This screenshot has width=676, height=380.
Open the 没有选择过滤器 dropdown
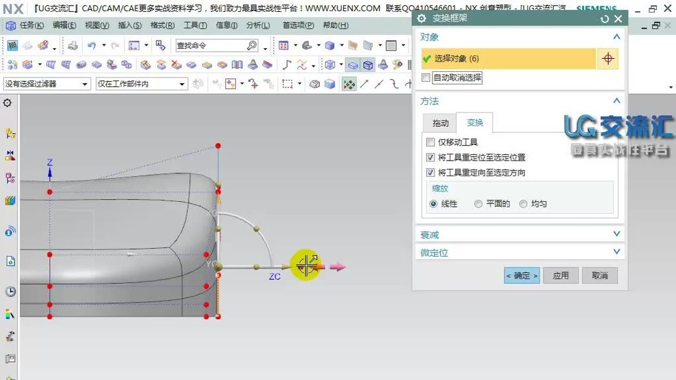tap(85, 83)
